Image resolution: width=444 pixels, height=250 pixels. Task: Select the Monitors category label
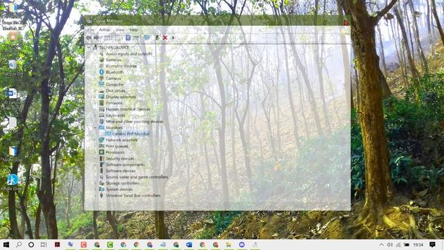(x=114, y=128)
